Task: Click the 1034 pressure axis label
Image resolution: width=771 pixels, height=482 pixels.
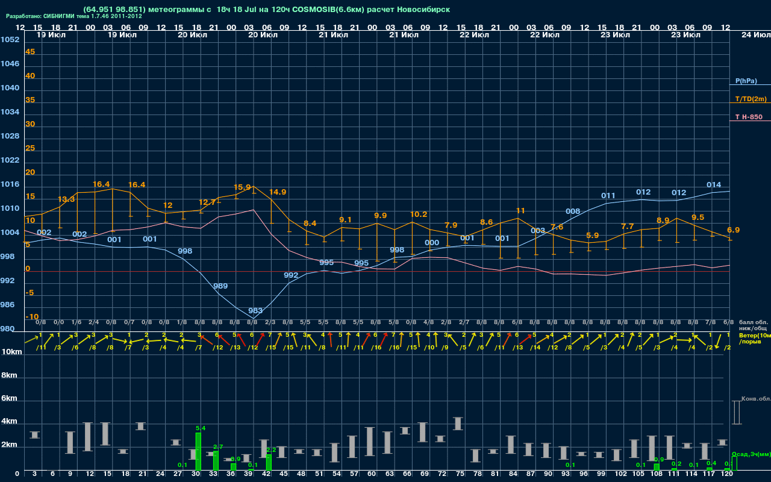Action: tap(10, 112)
